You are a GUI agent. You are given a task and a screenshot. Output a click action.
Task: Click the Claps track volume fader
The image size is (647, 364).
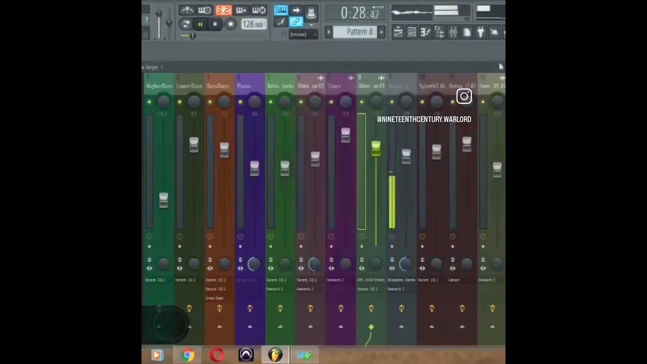point(345,135)
